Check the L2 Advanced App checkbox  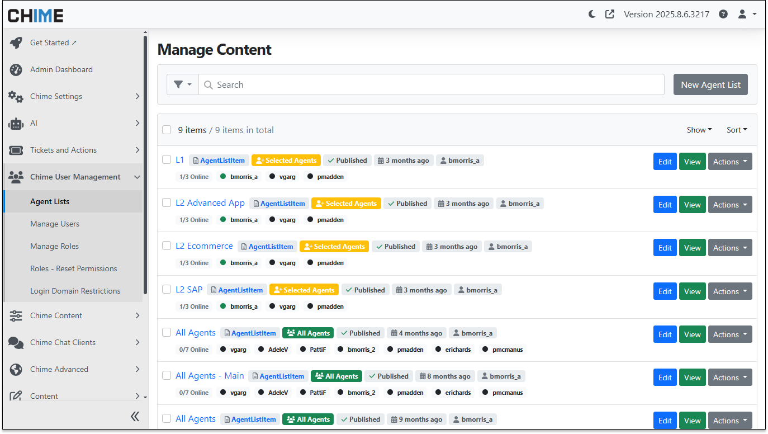(167, 202)
